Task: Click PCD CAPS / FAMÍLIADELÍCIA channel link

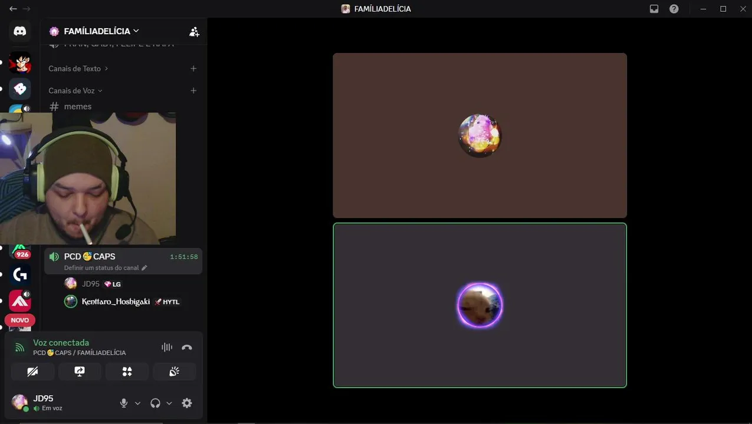Action: [x=80, y=353]
